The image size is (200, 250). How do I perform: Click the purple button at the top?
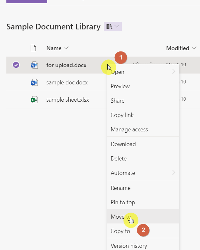[x=27, y=1]
